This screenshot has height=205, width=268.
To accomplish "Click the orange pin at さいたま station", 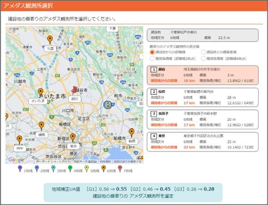I will (x=40, y=92).
